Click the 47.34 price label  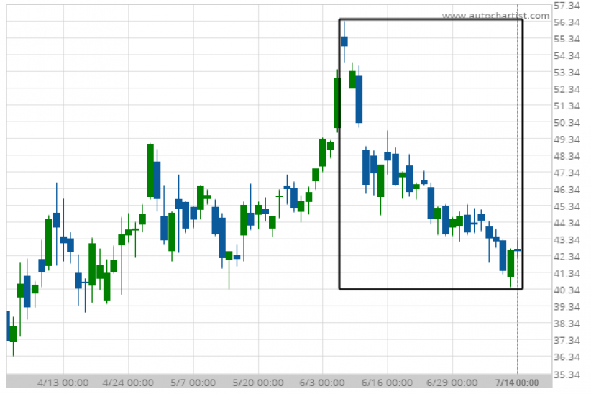tap(567, 173)
